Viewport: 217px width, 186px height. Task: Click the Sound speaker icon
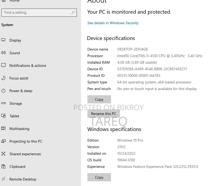pyautogui.click(x=3, y=53)
